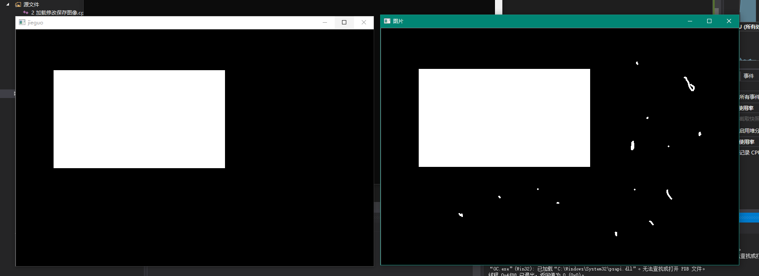This screenshot has height=276, width=759.
Task: Click the white rectangle in jieguo window
Action: (139, 119)
